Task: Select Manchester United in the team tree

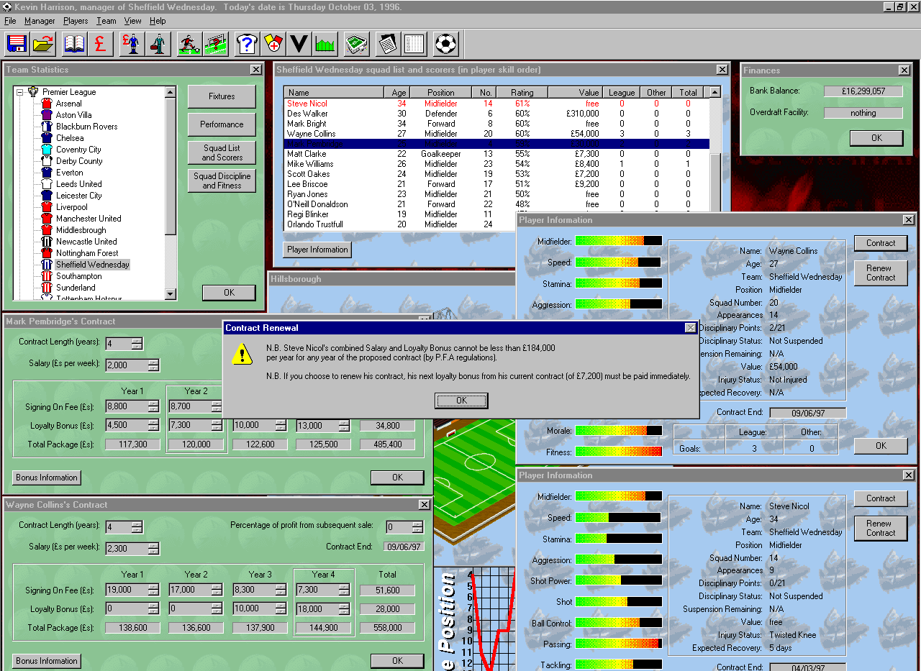Action: point(89,219)
